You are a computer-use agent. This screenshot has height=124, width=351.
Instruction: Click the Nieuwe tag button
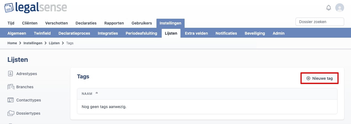click(x=320, y=78)
